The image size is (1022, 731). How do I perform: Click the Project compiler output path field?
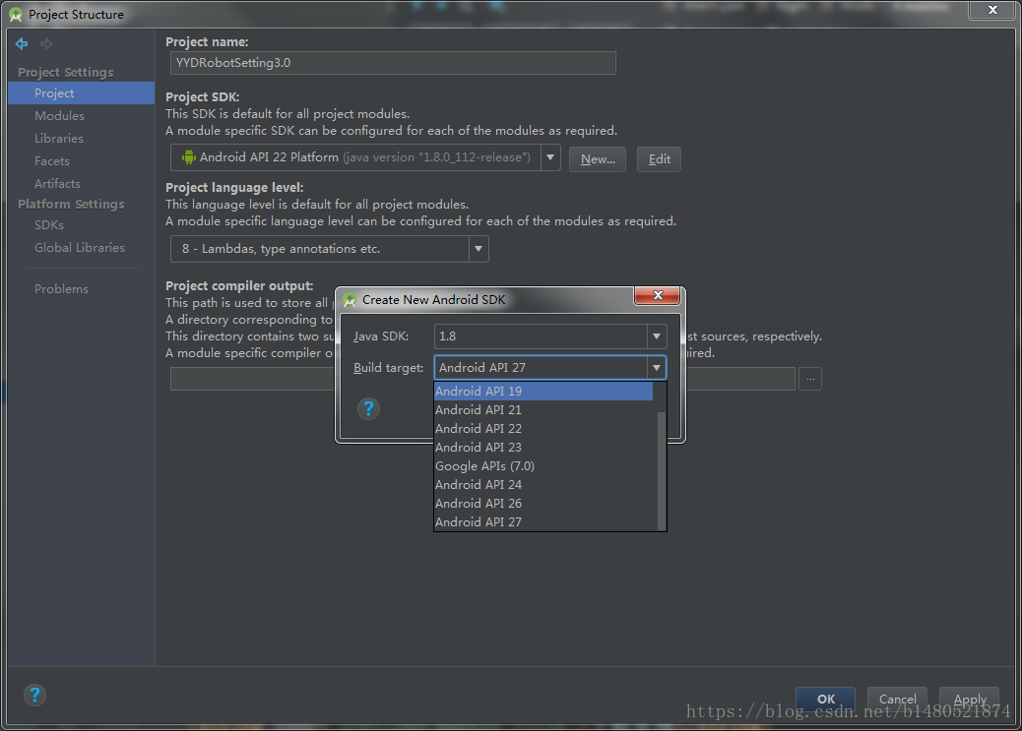pyautogui.click(x=483, y=379)
